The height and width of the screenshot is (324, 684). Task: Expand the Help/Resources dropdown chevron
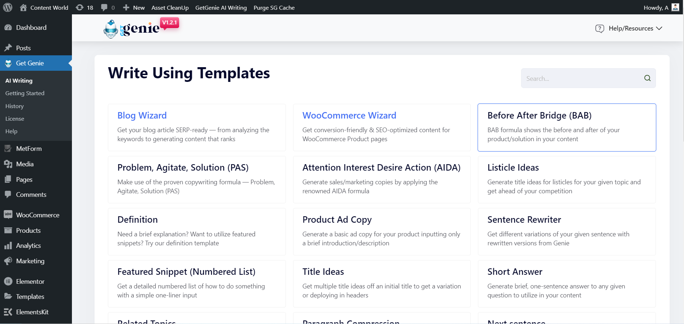point(659,28)
